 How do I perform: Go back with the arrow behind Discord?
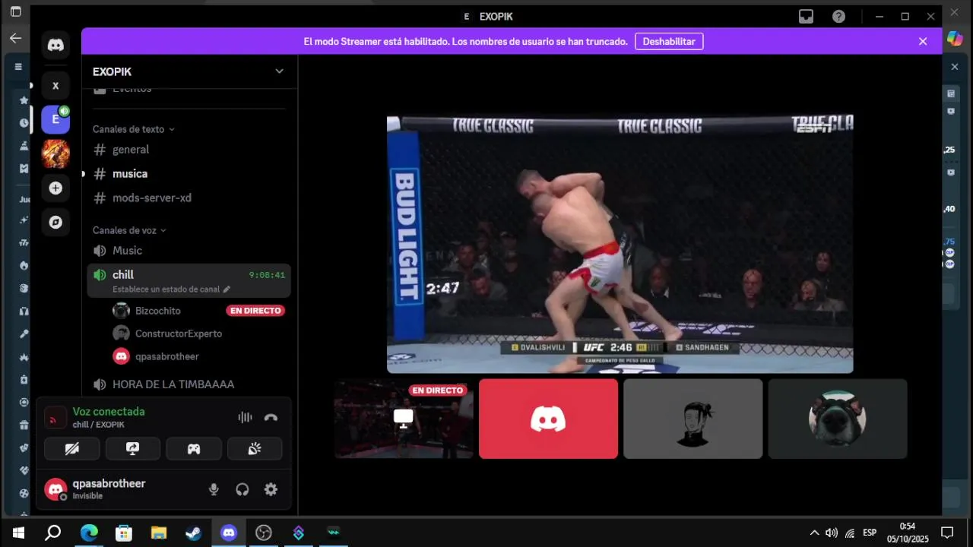[15, 38]
